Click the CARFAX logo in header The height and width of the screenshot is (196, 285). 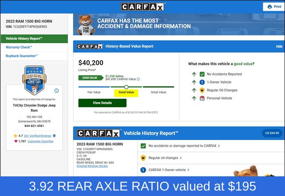(142, 7)
